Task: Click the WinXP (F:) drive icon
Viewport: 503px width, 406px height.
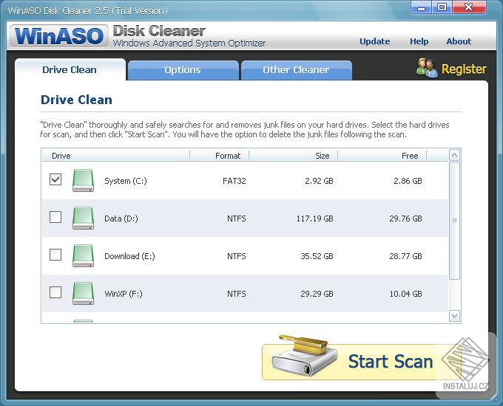Action: [83, 293]
